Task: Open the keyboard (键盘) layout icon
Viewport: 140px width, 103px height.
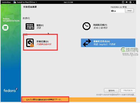Action: (x=30, y=26)
